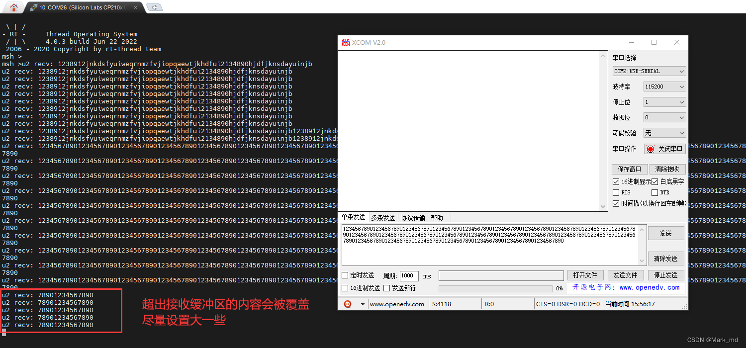
Task: Enable the RTS checkbox
Action: pos(615,192)
